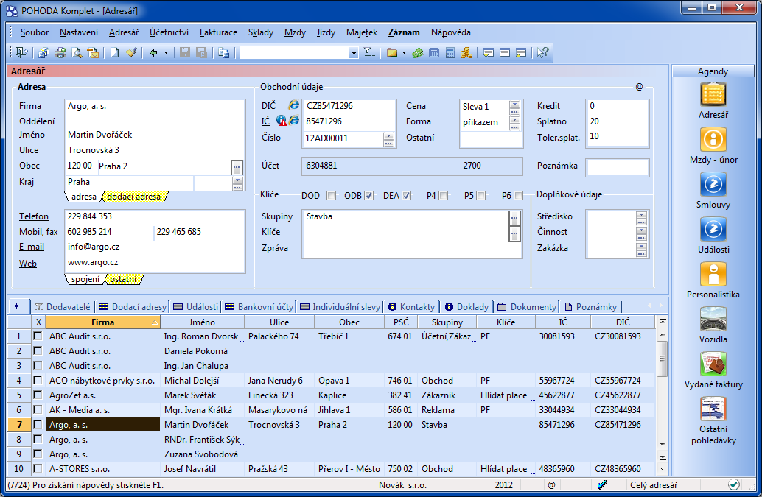
Task: Open the toolbar search combo box dropdown
Action: [x=354, y=53]
